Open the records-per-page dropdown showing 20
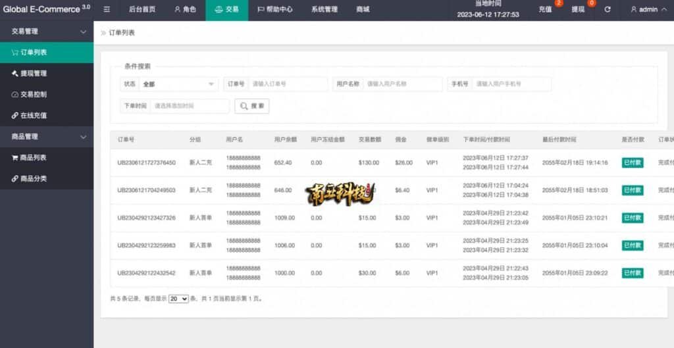Viewport: 674px width, 348px height. (x=178, y=299)
